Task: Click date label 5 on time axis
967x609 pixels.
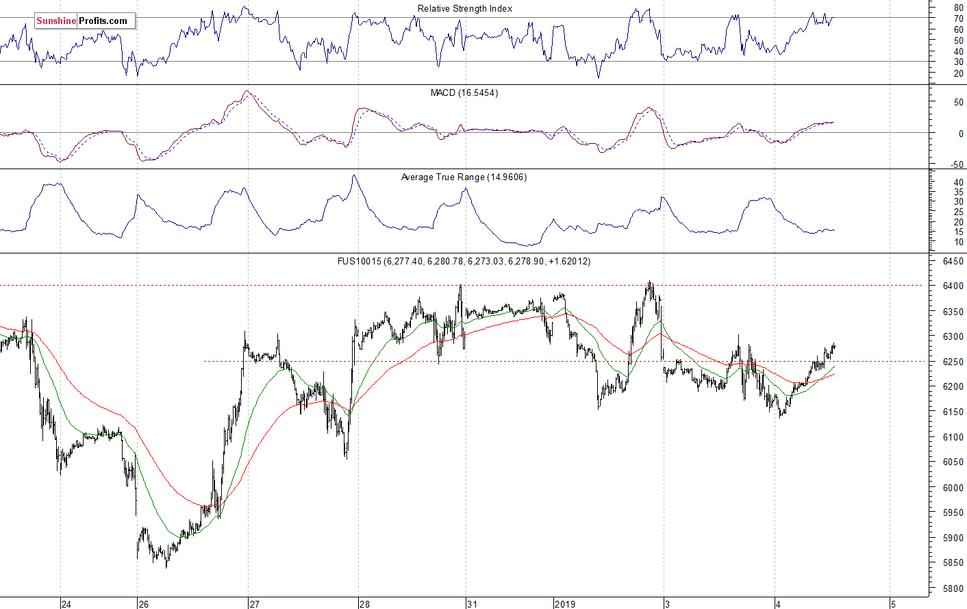Action: (893, 604)
